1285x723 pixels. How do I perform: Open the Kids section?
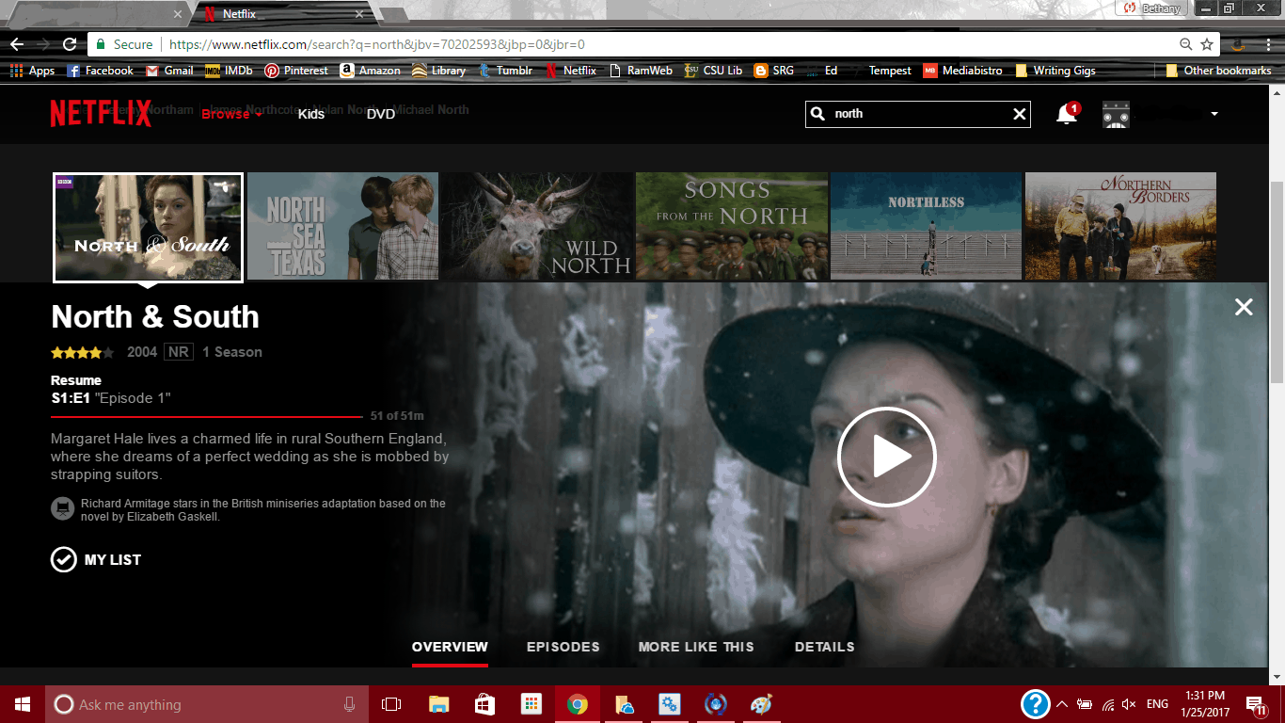click(311, 114)
